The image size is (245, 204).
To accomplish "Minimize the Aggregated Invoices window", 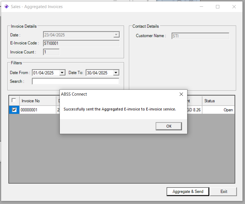I will [201, 7].
